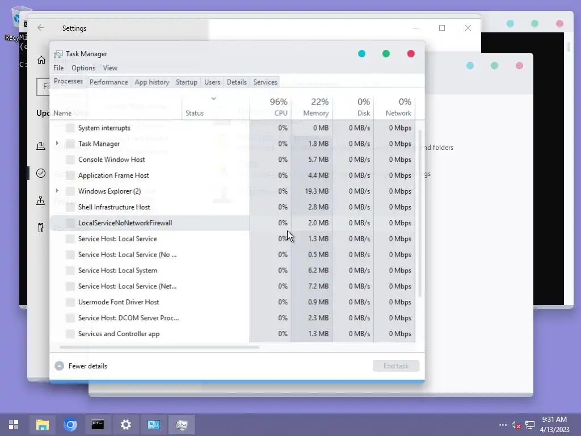581x436 pixels.
Task: Click teal dot of the rear right window
Action: click(510, 24)
